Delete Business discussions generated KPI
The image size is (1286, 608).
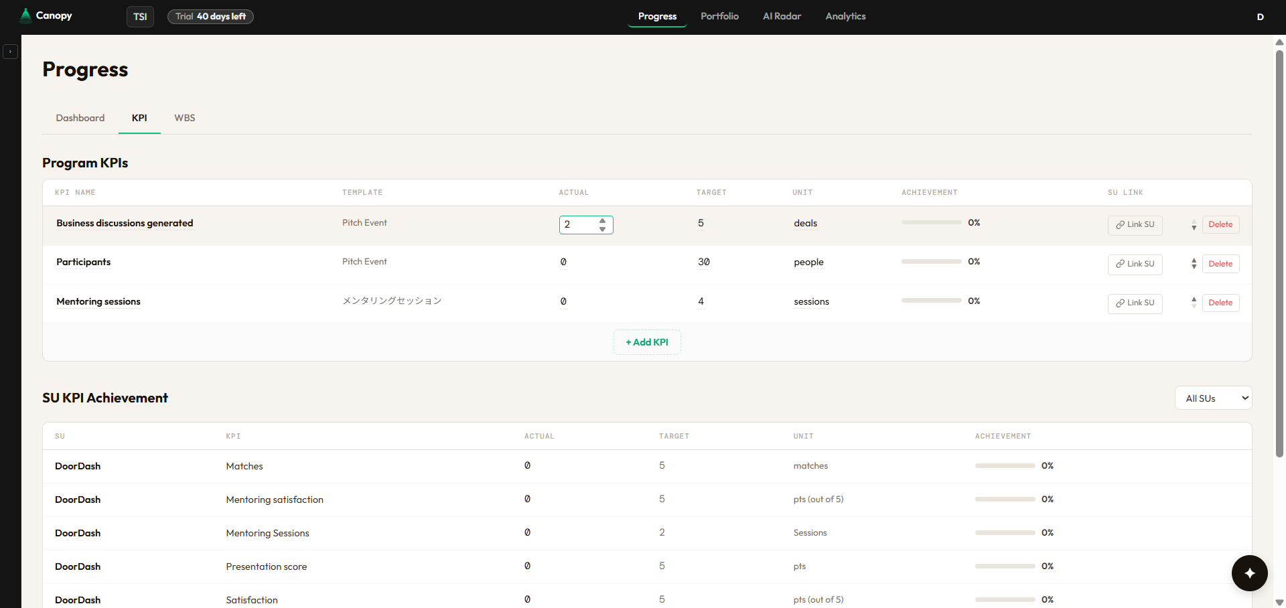tap(1220, 225)
